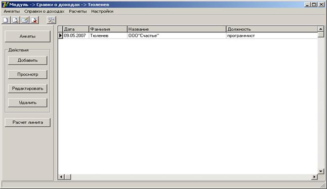Click the delete record red-cross icon
The image size is (327, 189).
[x=34, y=20]
